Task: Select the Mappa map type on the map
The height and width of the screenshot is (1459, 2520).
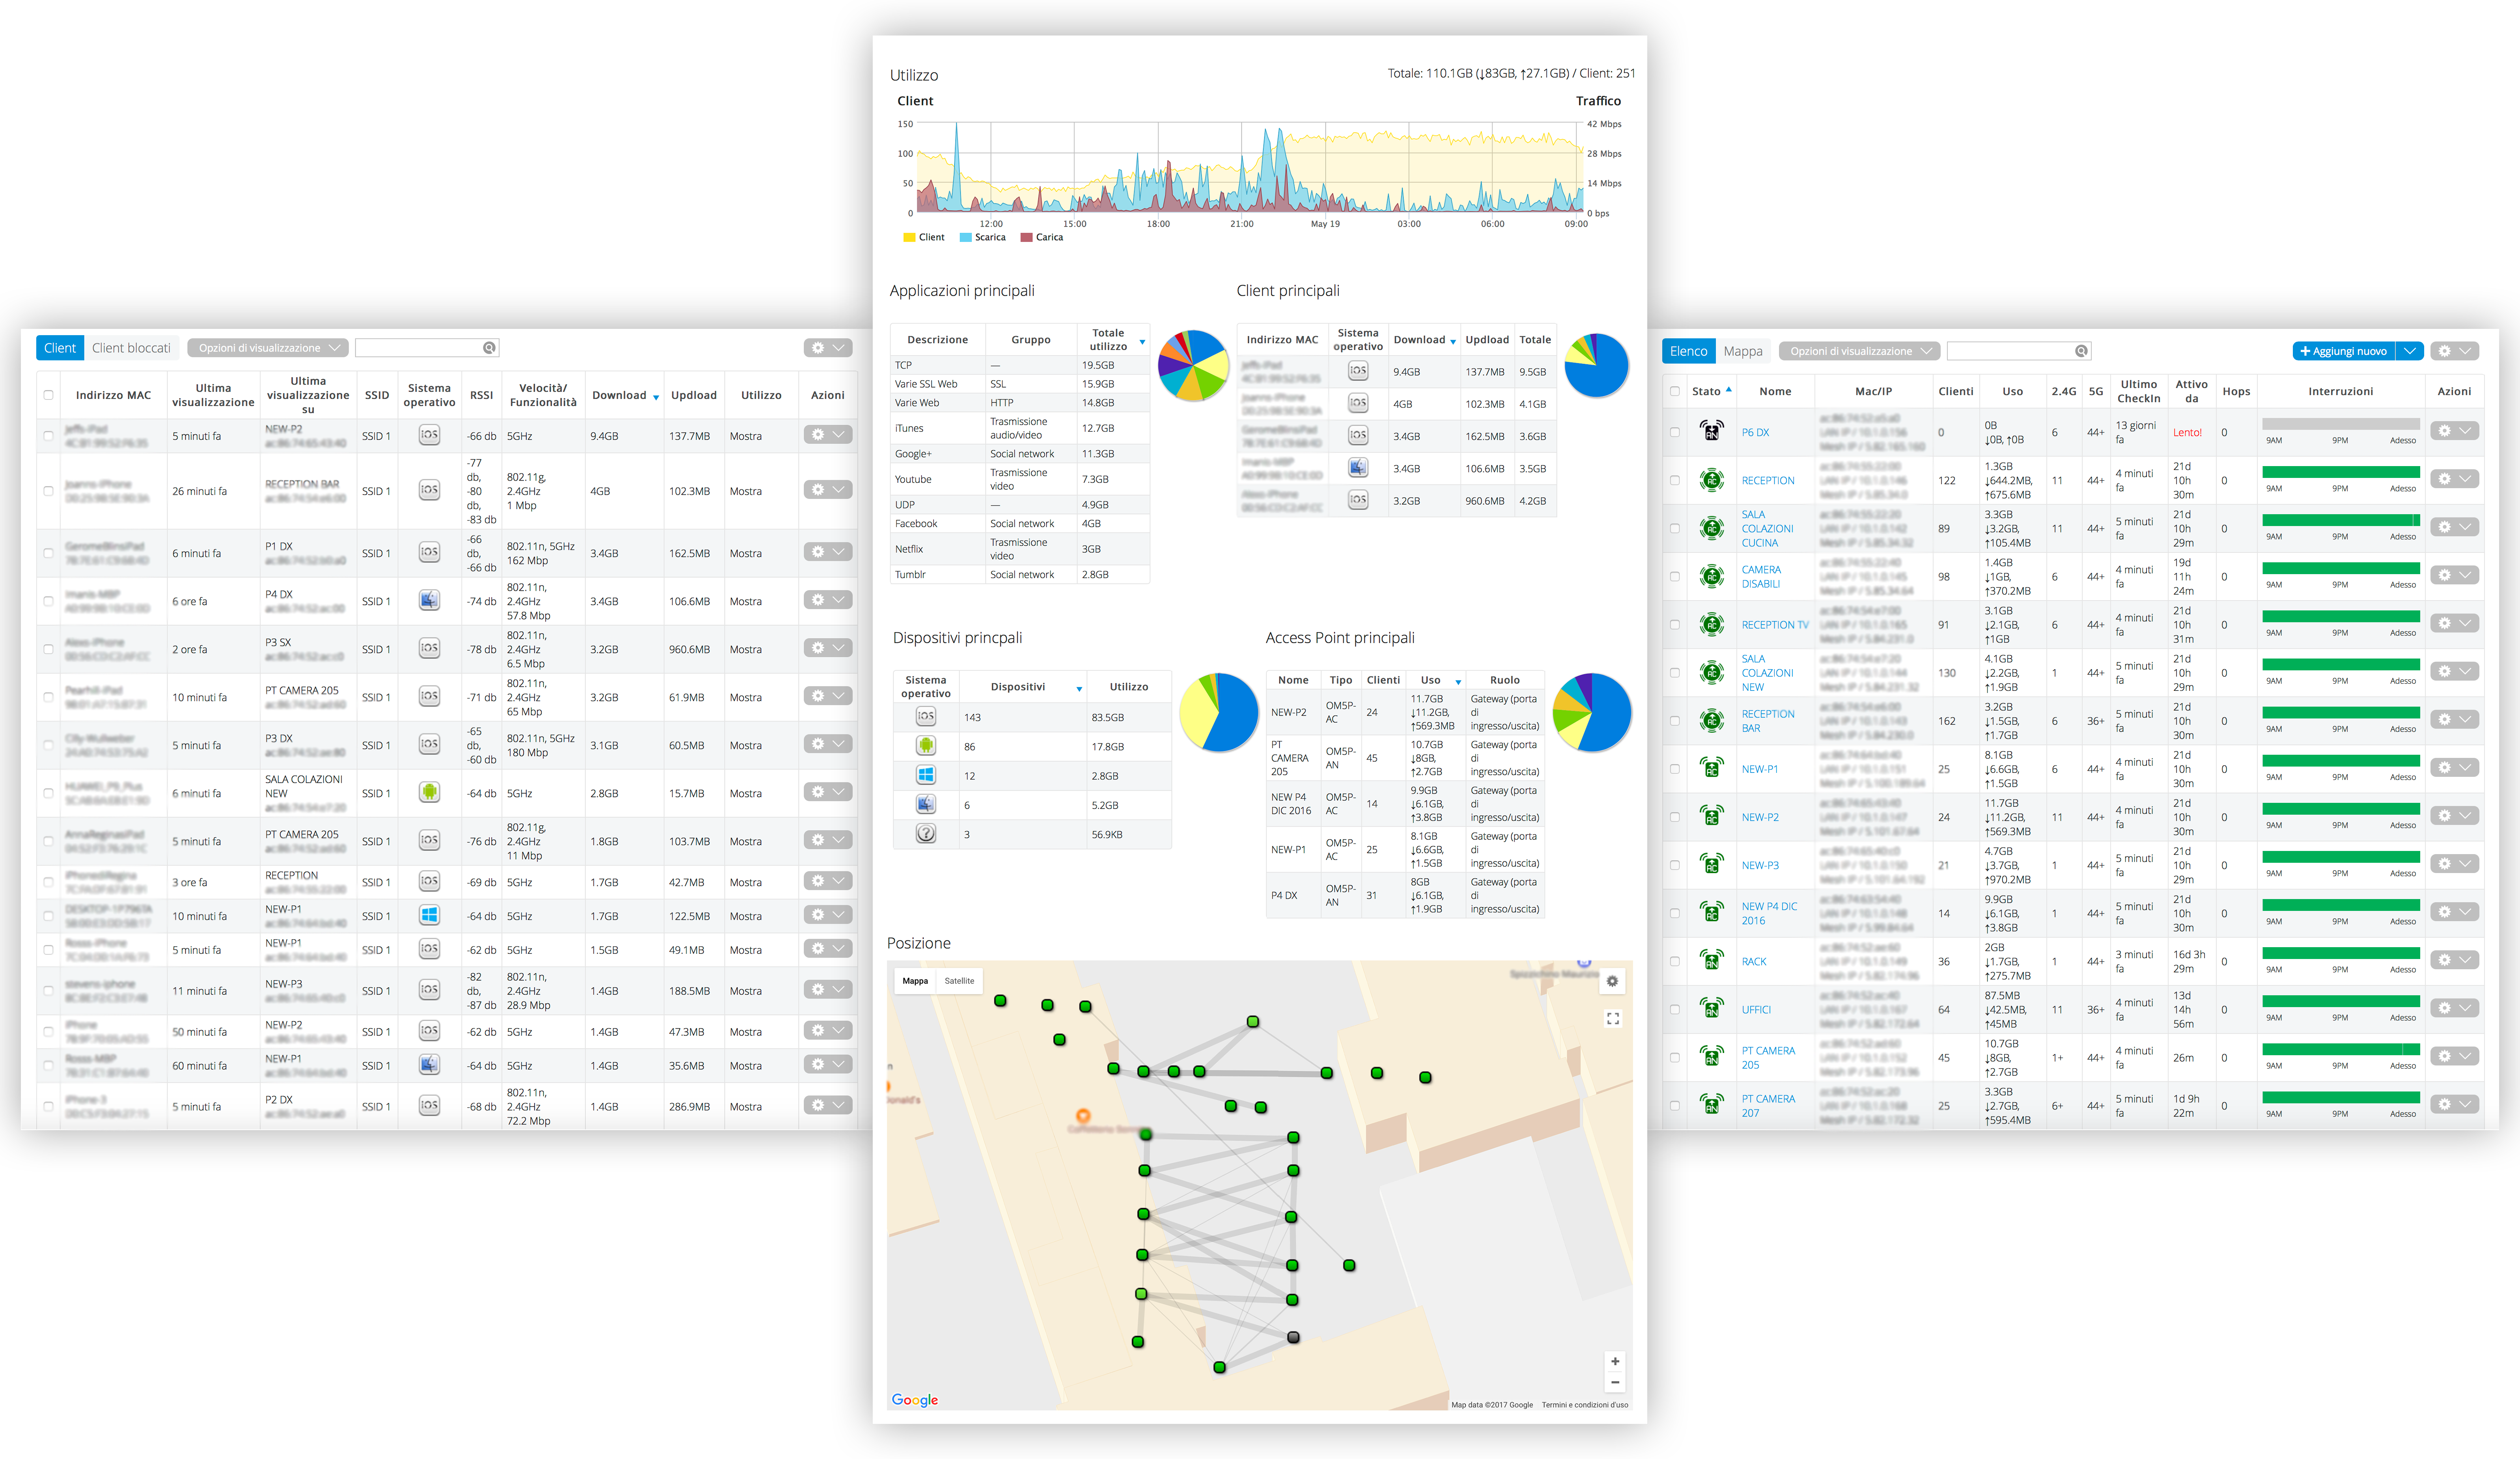Action: pos(915,981)
